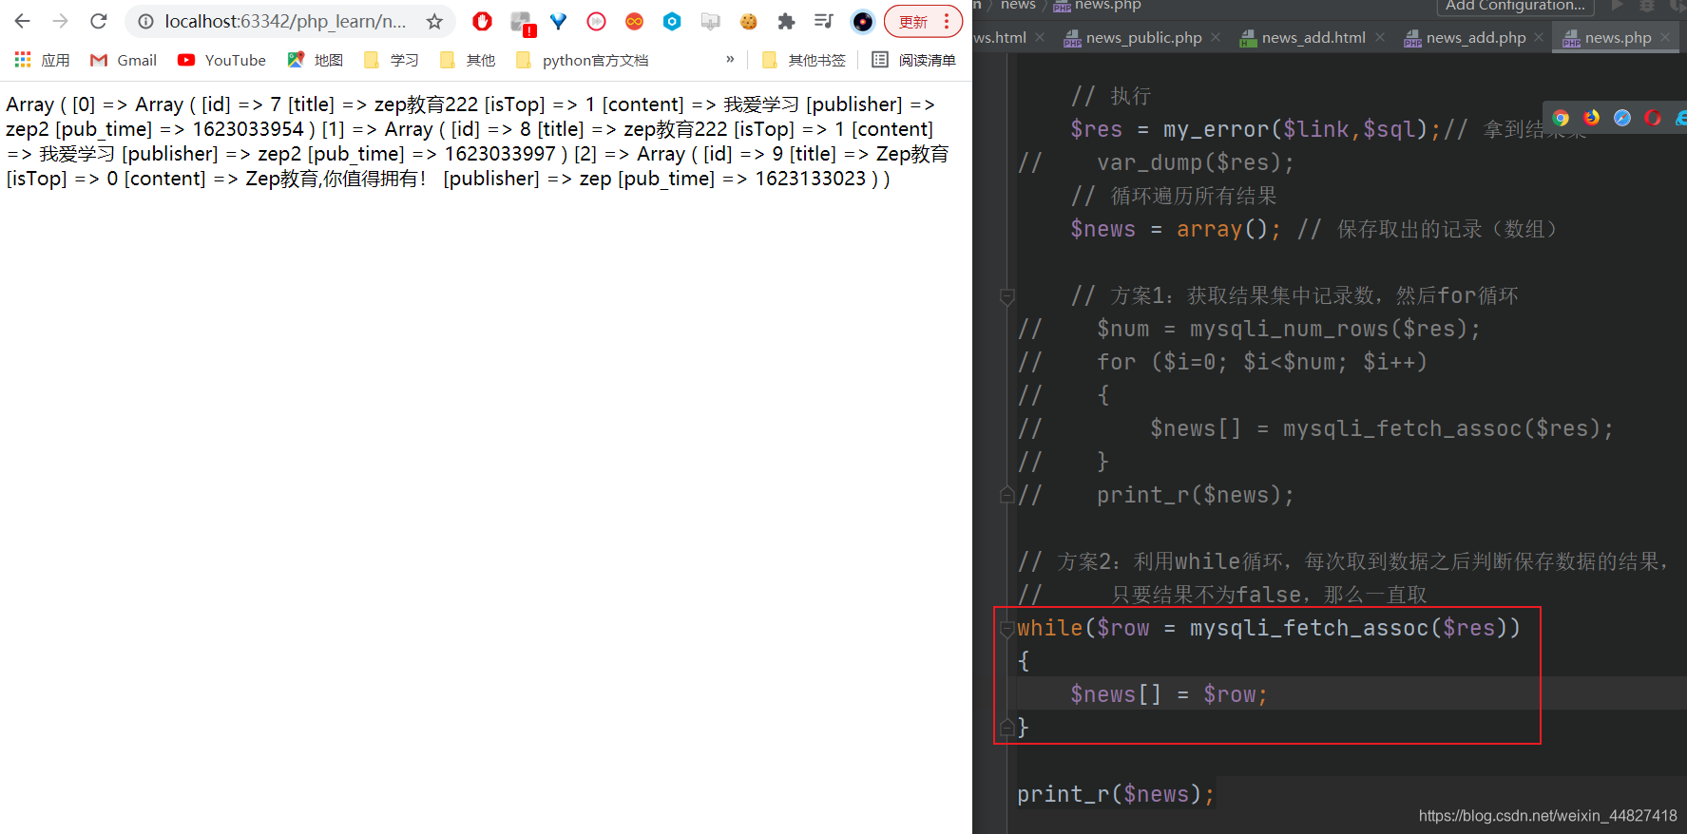The height and width of the screenshot is (834, 1687).
Task: Click the $news = array(); code line
Action: [1175, 229]
